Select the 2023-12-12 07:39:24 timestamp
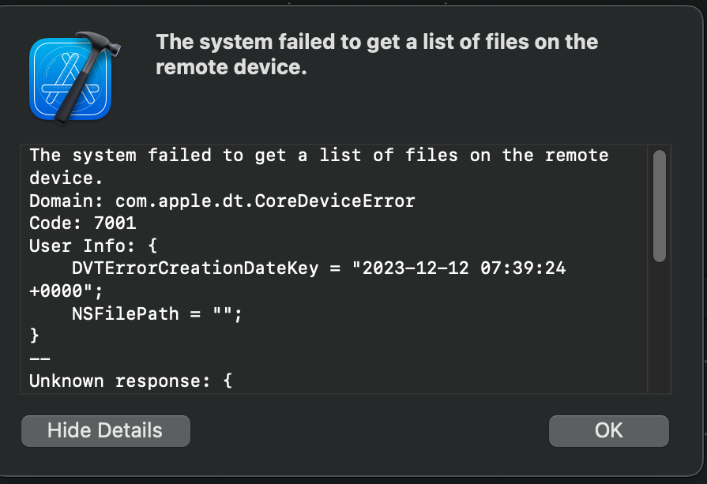 [x=464, y=268]
